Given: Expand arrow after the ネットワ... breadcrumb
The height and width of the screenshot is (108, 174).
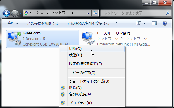Looking at the screenshot, I should point(73,13).
